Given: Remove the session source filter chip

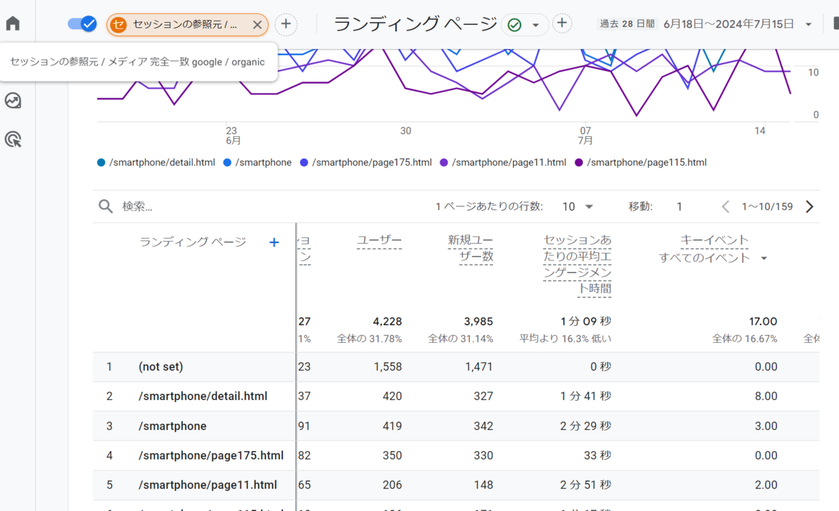Looking at the screenshot, I should coord(257,24).
